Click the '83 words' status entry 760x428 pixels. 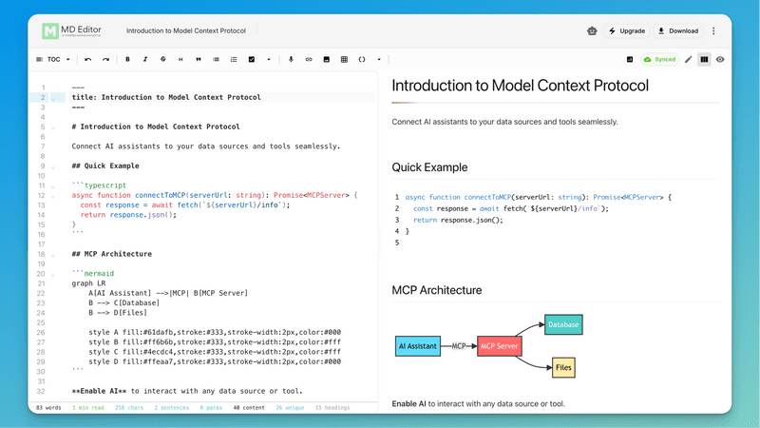(48, 408)
